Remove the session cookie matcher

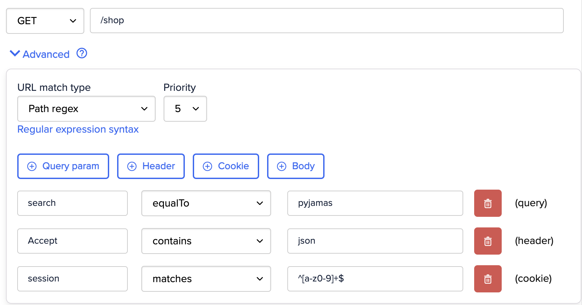487,279
